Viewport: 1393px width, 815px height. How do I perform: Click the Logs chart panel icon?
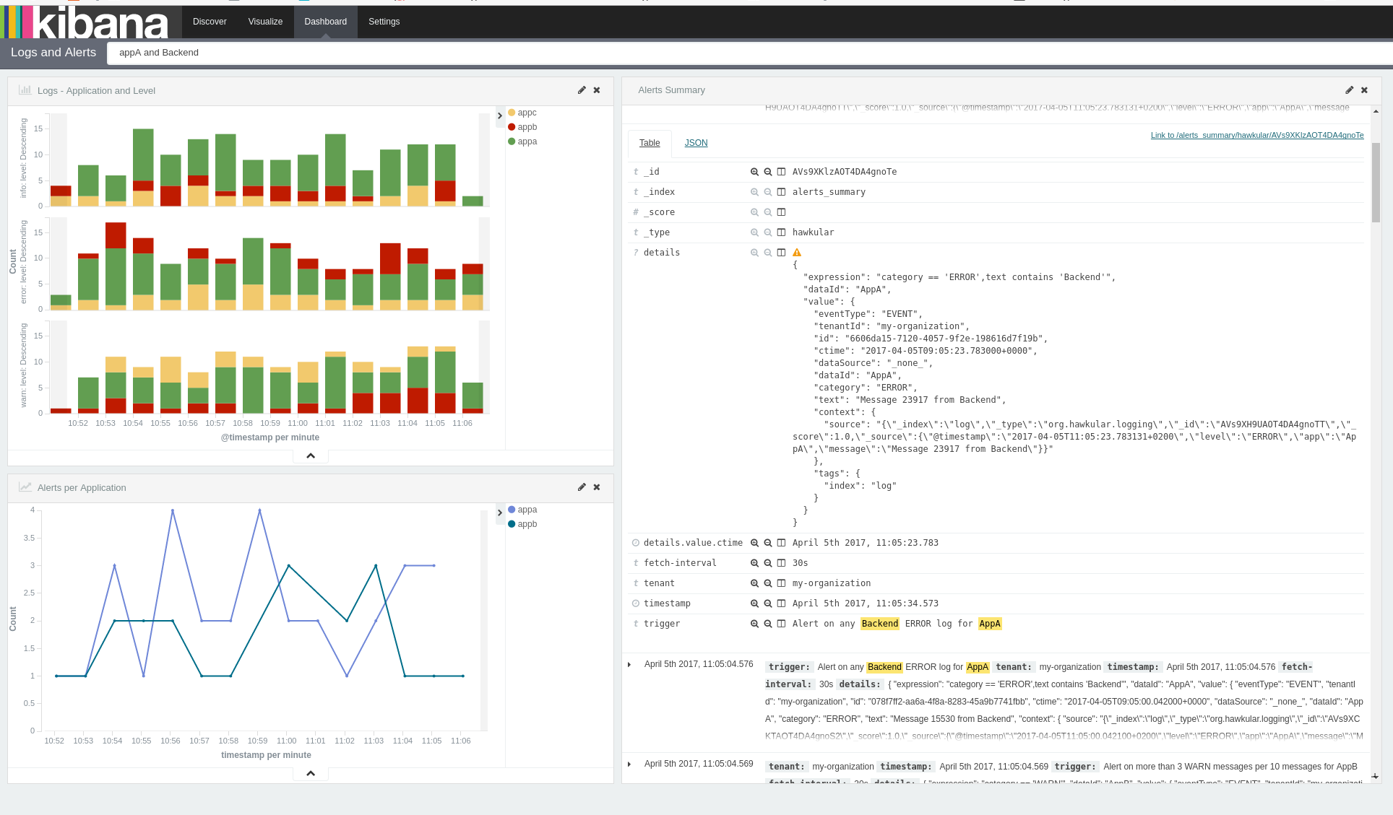[x=25, y=90]
